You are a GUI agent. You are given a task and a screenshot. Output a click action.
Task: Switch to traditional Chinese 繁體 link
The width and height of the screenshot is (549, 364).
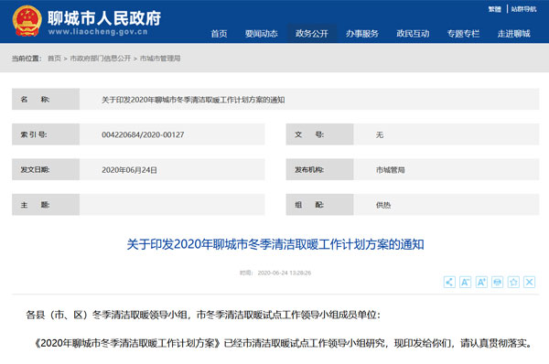(495, 9)
